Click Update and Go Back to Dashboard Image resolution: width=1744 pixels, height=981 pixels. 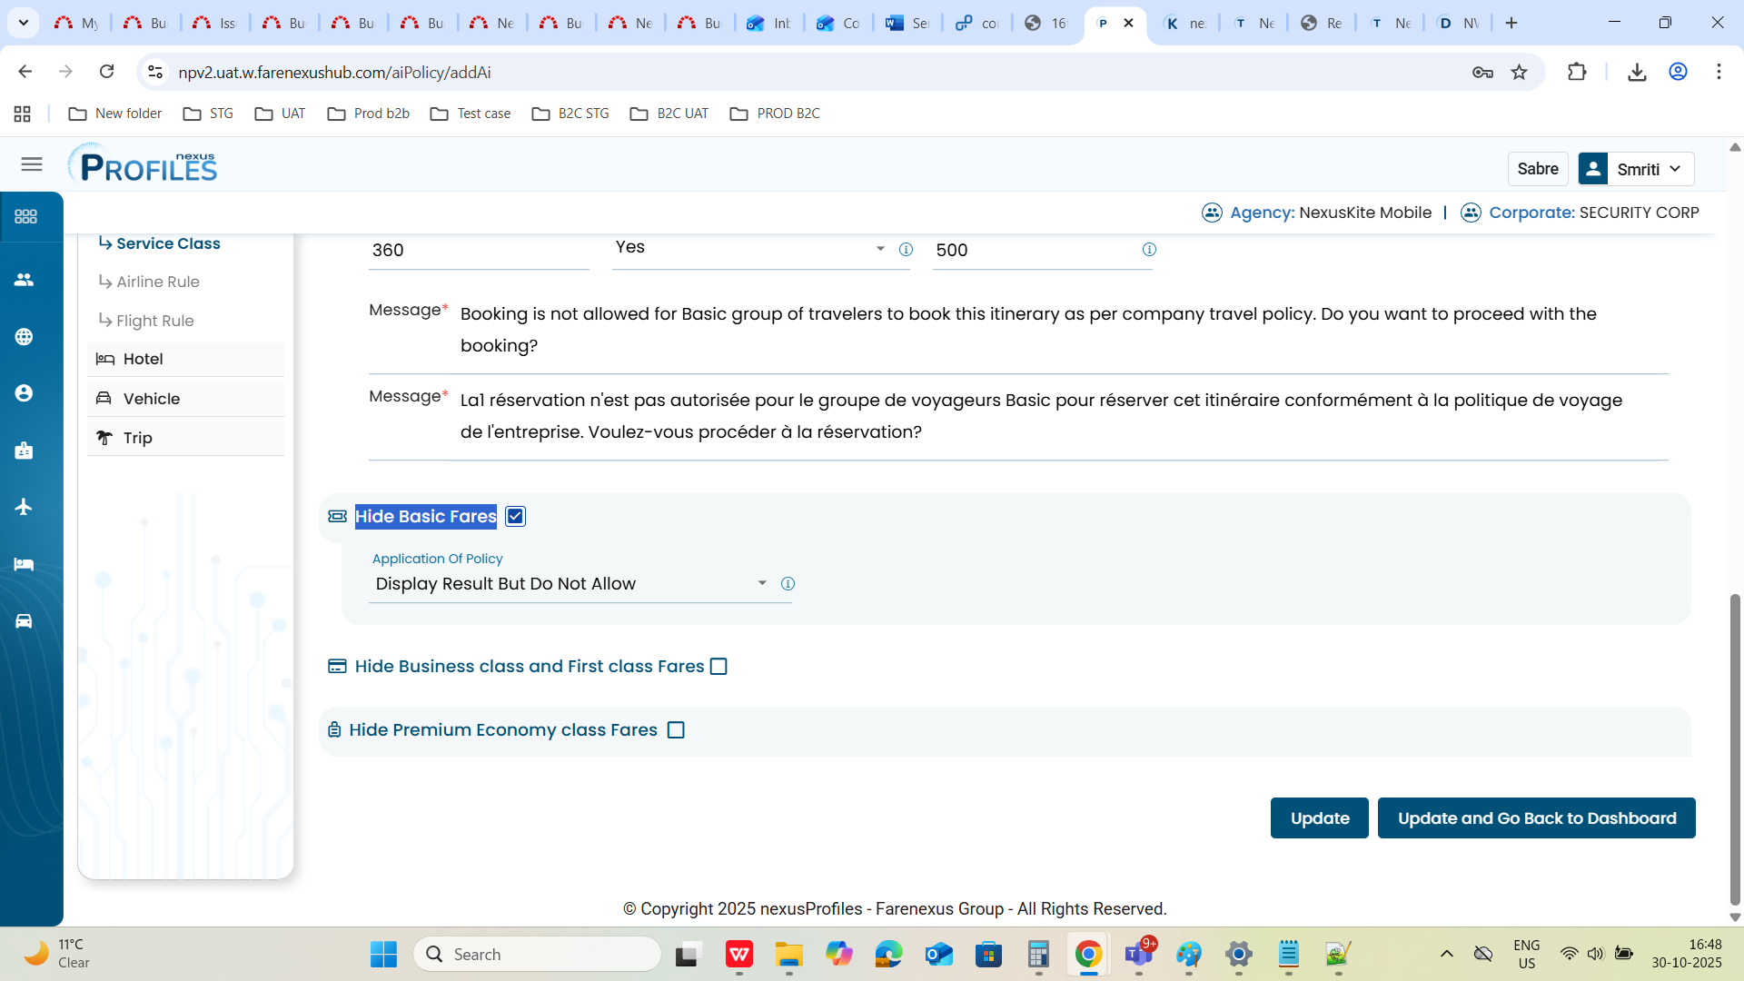click(1536, 818)
